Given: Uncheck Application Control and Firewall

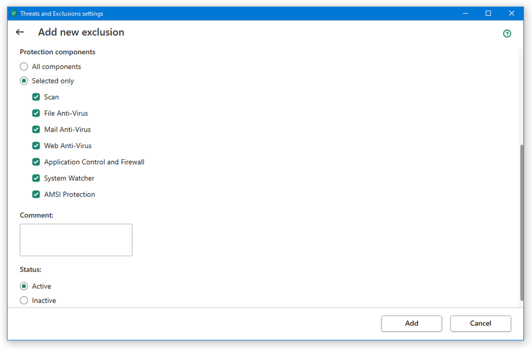Looking at the screenshot, I should (x=36, y=162).
